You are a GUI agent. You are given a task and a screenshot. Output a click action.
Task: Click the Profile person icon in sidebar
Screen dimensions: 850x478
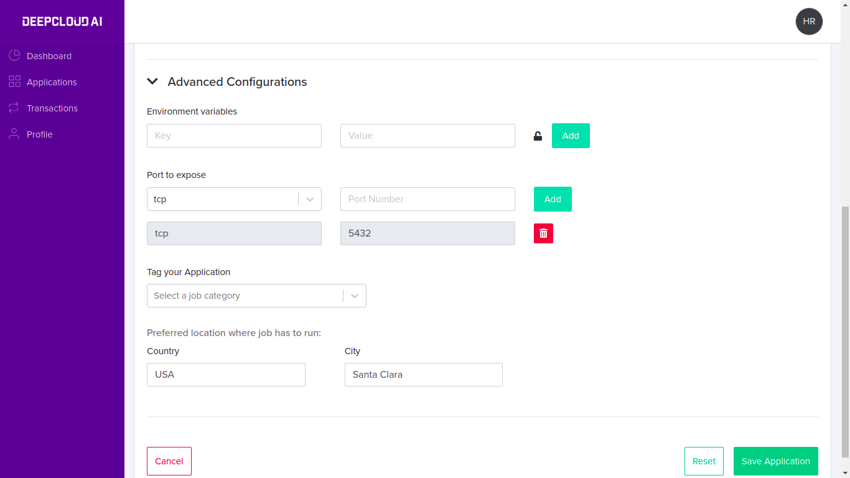[14, 134]
